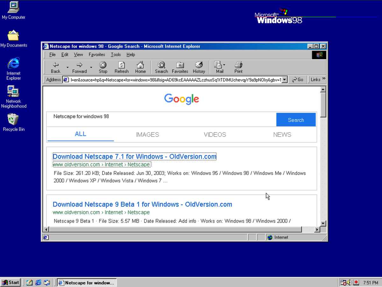Click the Back toolbar button
The image size is (382, 287).
pos(56,67)
